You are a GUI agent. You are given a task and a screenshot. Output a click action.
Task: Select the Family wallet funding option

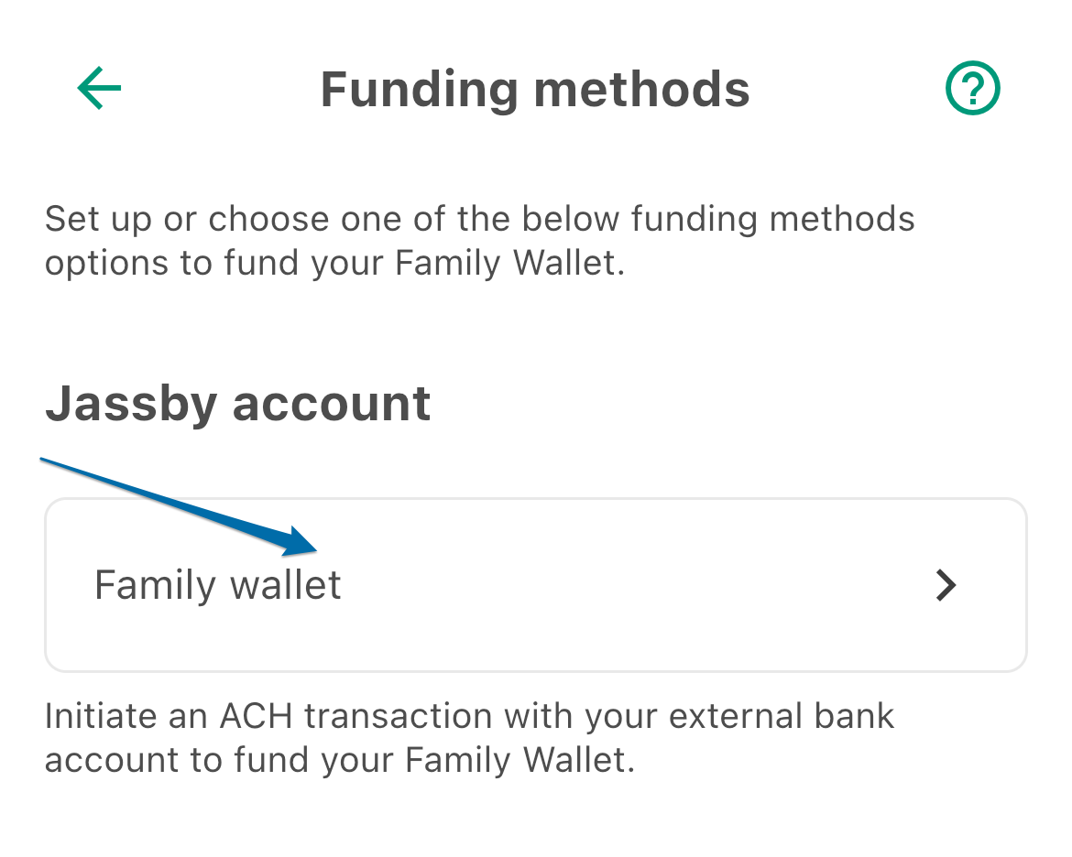[535, 585]
